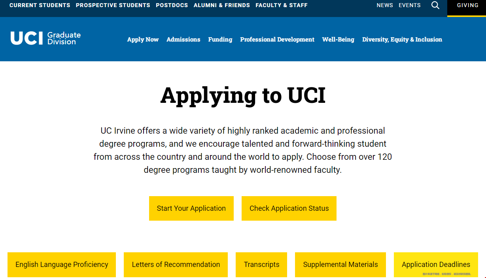Click the UCI Graduate Division logo
Viewport: 486px width, 278px height.
pyautogui.click(x=45, y=38)
